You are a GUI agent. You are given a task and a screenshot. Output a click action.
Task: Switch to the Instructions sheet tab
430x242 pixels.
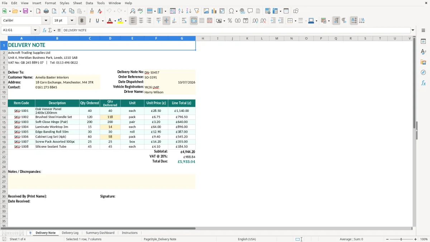pos(130,233)
